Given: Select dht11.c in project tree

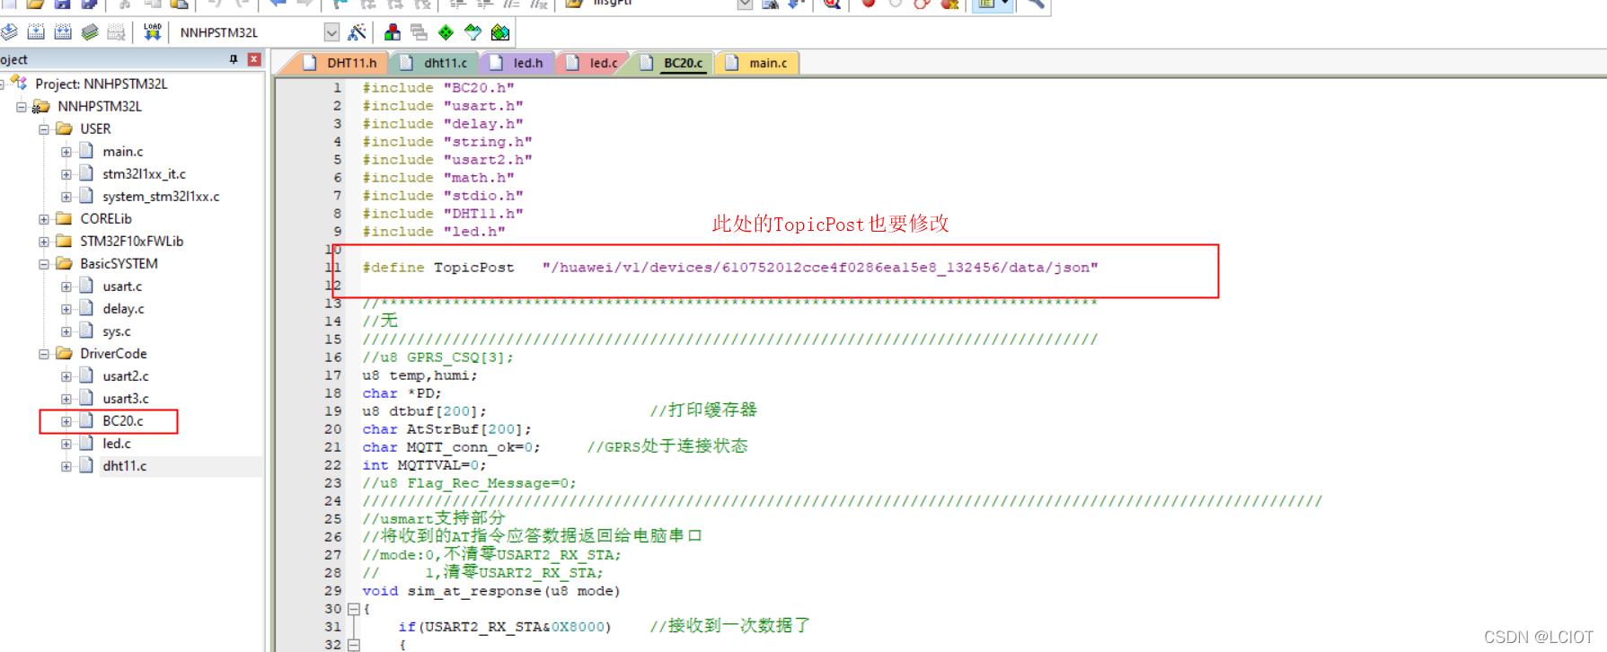Looking at the screenshot, I should point(124,466).
